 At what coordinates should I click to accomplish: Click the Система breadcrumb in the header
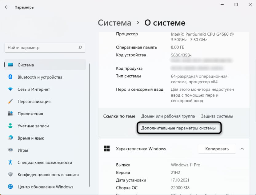pyautogui.click(x=114, y=23)
